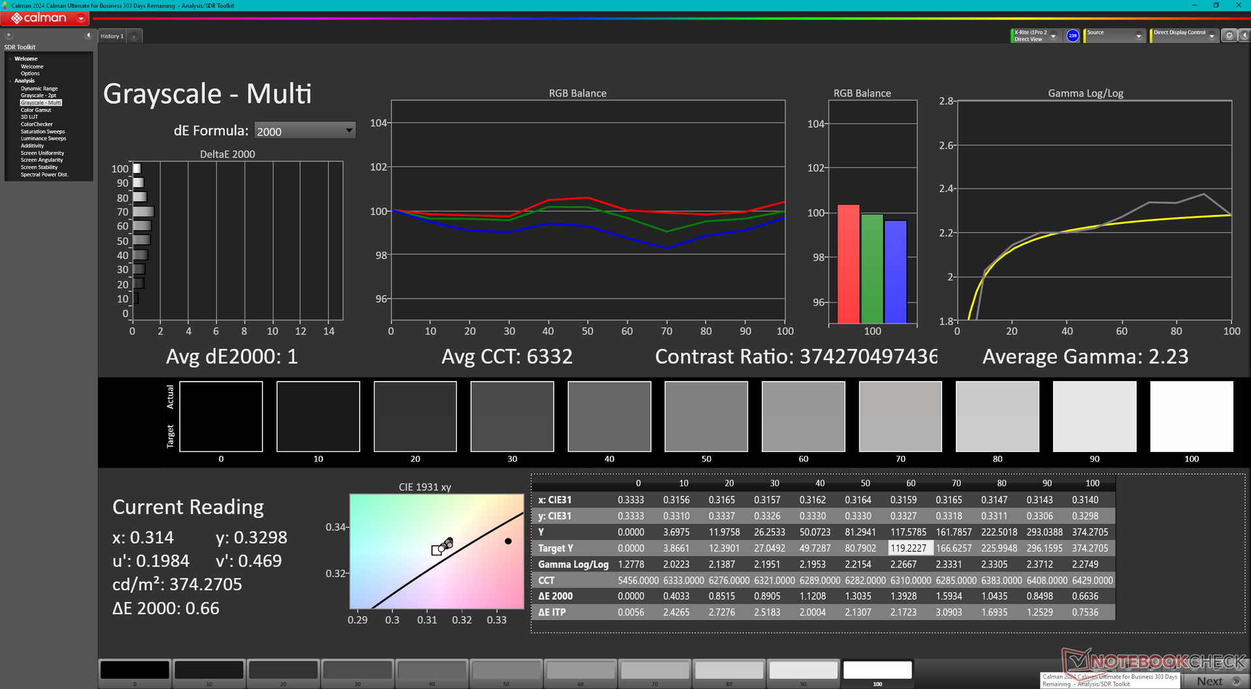
Task: Select the 20 level Actual/Target swatch
Action: 415,416
